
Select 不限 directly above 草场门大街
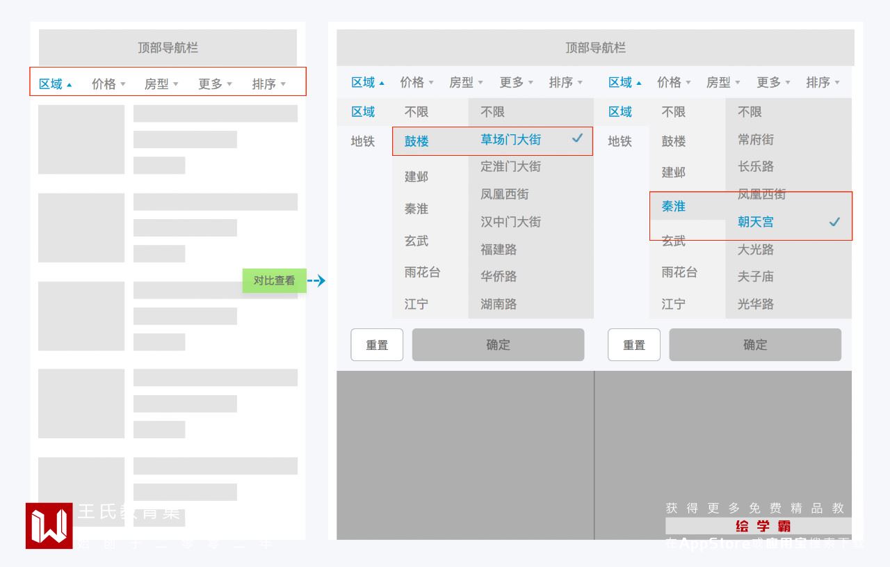(x=492, y=112)
